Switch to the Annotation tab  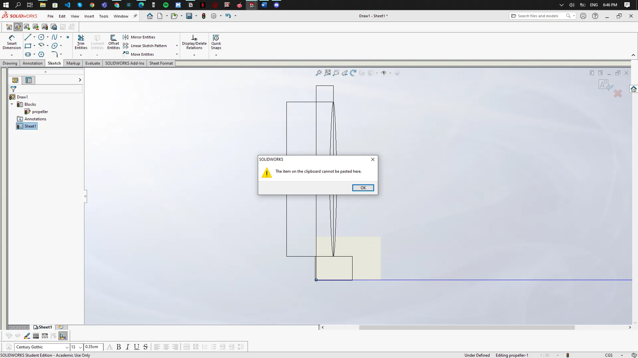pos(32,63)
